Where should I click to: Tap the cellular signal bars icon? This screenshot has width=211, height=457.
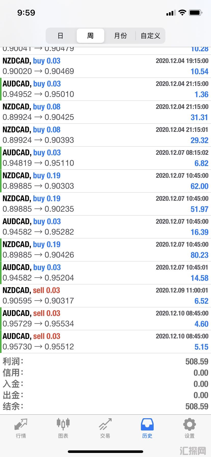(171, 13)
